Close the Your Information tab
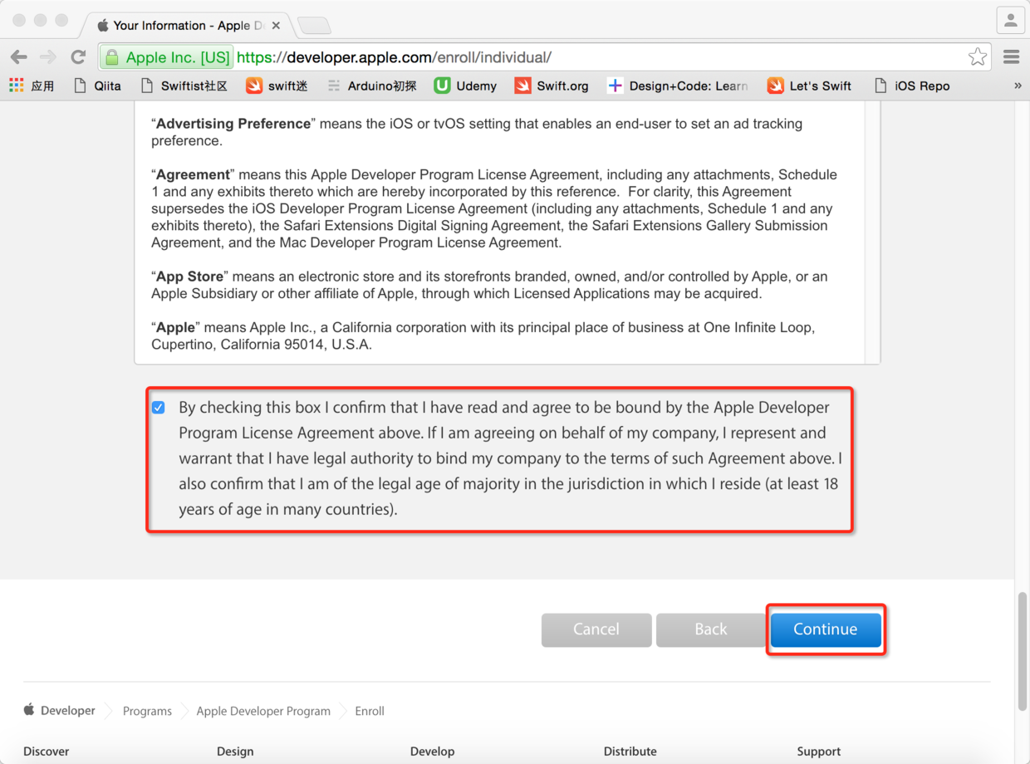Screen dimensions: 1030x764 (x=276, y=26)
